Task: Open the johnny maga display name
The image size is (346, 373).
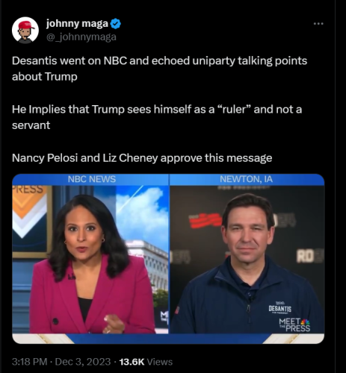Action: (77, 24)
